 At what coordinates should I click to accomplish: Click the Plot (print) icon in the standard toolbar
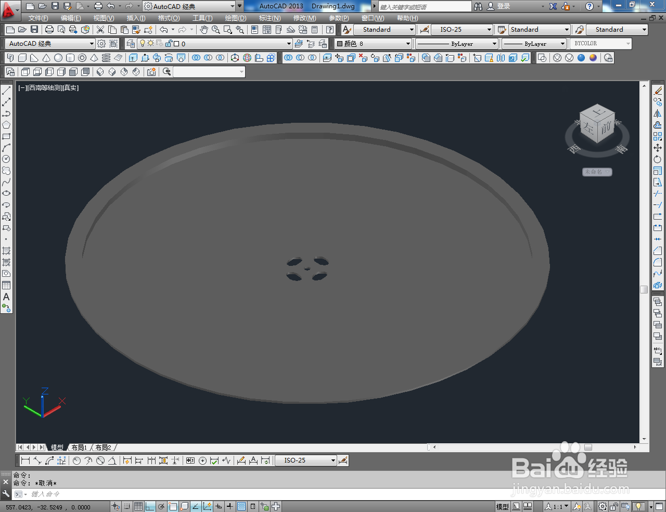(49, 30)
